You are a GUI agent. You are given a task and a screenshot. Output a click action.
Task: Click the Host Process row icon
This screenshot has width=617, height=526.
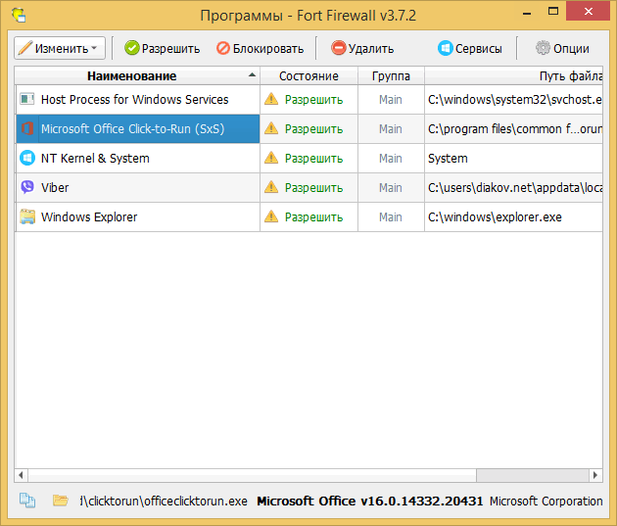point(26,99)
